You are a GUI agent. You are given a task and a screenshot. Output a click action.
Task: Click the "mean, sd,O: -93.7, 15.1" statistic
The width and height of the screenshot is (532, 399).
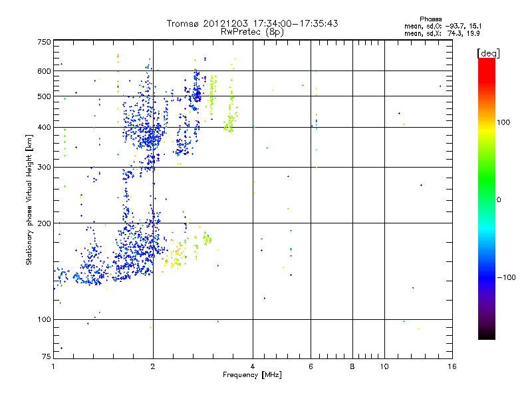click(x=442, y=26)
